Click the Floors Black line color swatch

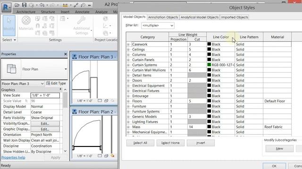click(x=209, y=101)
